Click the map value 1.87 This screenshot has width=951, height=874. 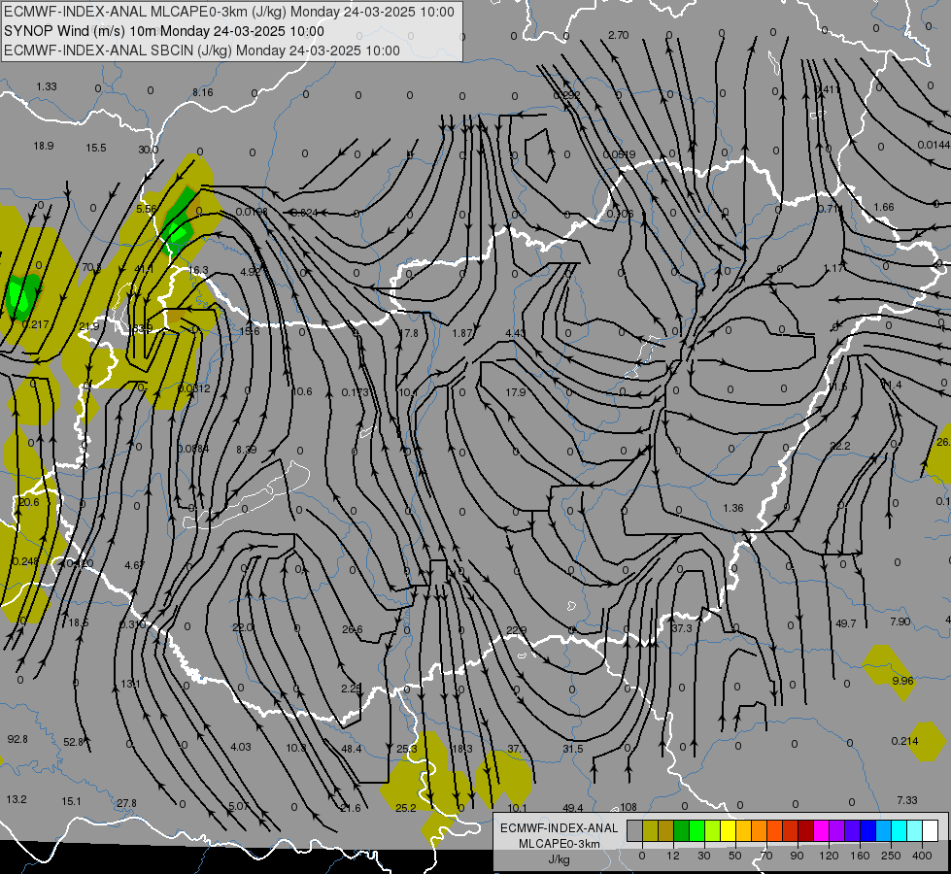coord(462,333)
